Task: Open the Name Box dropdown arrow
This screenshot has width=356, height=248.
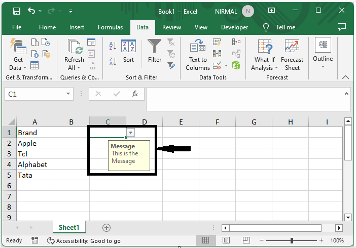Action: 68,94
